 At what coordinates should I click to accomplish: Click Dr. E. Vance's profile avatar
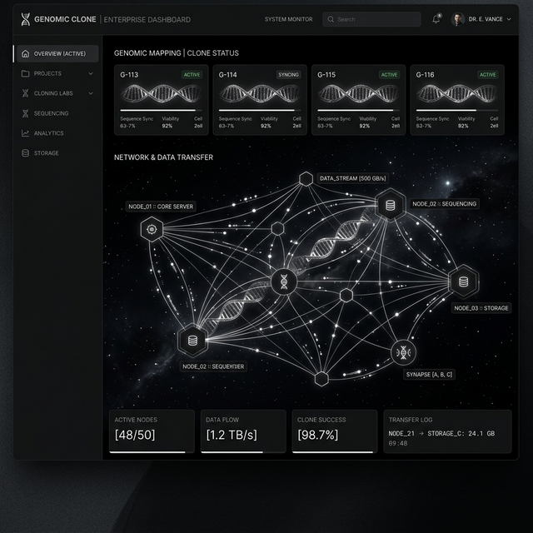coord(457,19)
